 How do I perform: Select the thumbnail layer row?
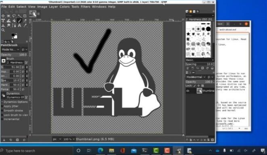pyautogui.click(x=200, y=91)
